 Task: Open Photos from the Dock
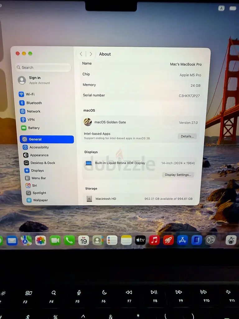point(41,240)
